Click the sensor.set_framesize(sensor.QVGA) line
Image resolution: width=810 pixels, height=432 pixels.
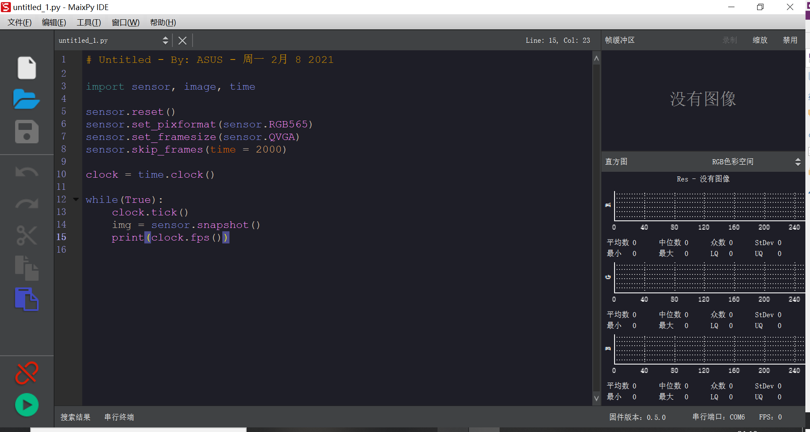(193, 137)
